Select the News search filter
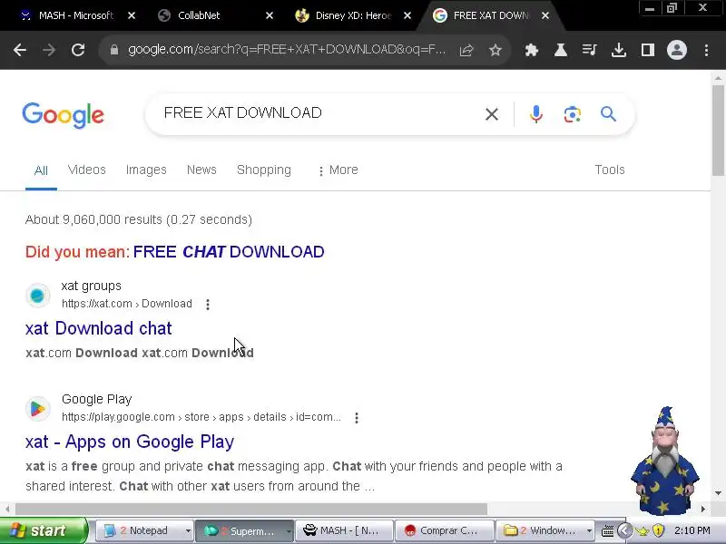Image resolution: width=726 pixels, height=544 pixels. 201,170
